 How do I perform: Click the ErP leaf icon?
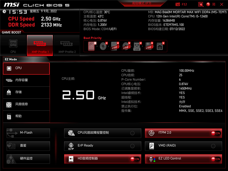point(71,146)
